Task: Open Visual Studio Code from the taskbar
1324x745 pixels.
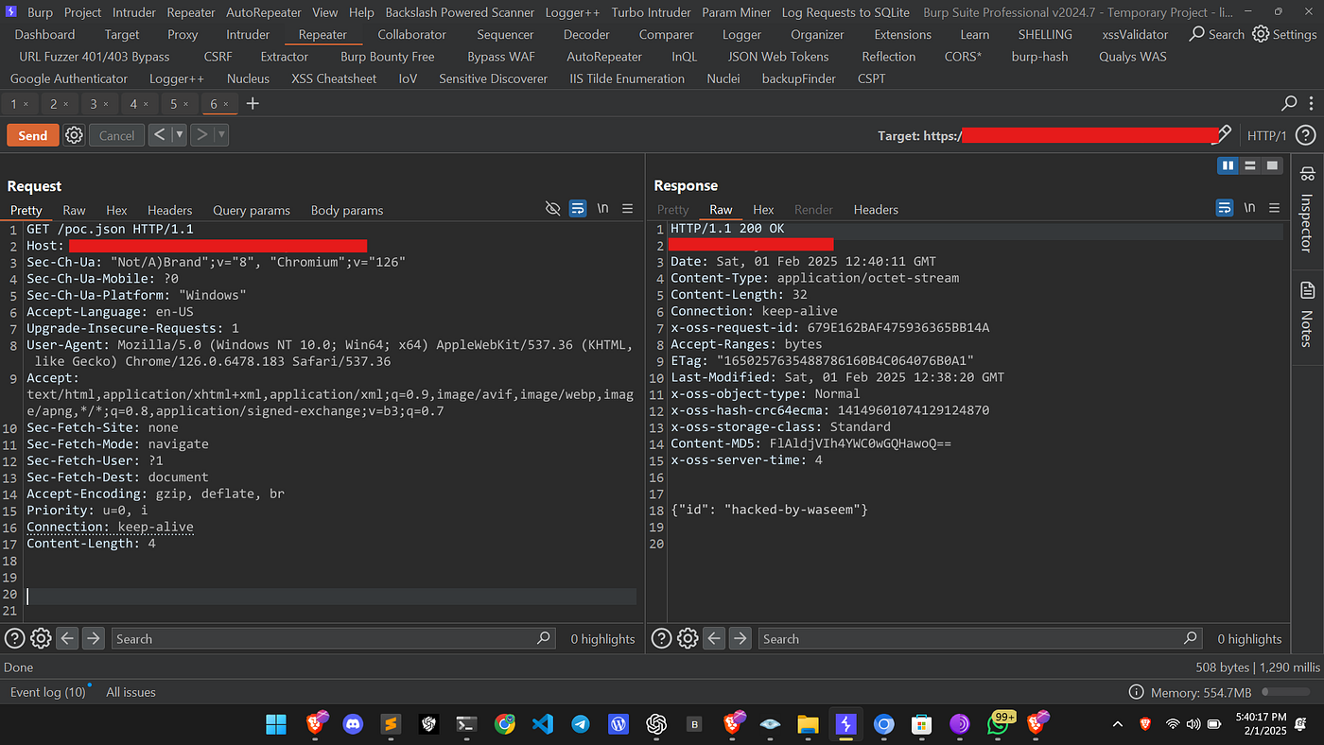Action: tap(542, 724)
